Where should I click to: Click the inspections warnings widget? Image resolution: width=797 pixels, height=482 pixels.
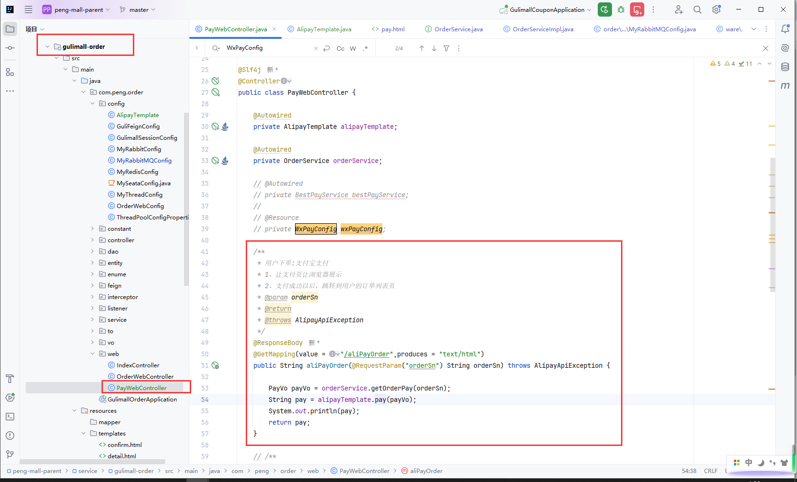[x=731, y=64]
